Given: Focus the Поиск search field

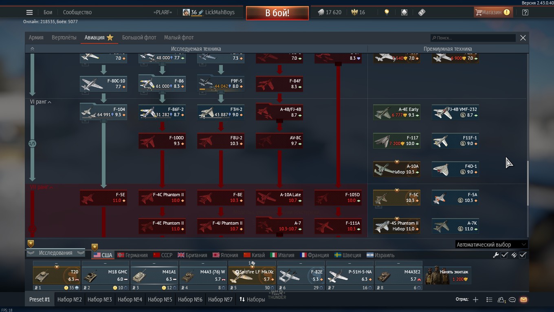Looking at the screenshot, I should 473,38.
